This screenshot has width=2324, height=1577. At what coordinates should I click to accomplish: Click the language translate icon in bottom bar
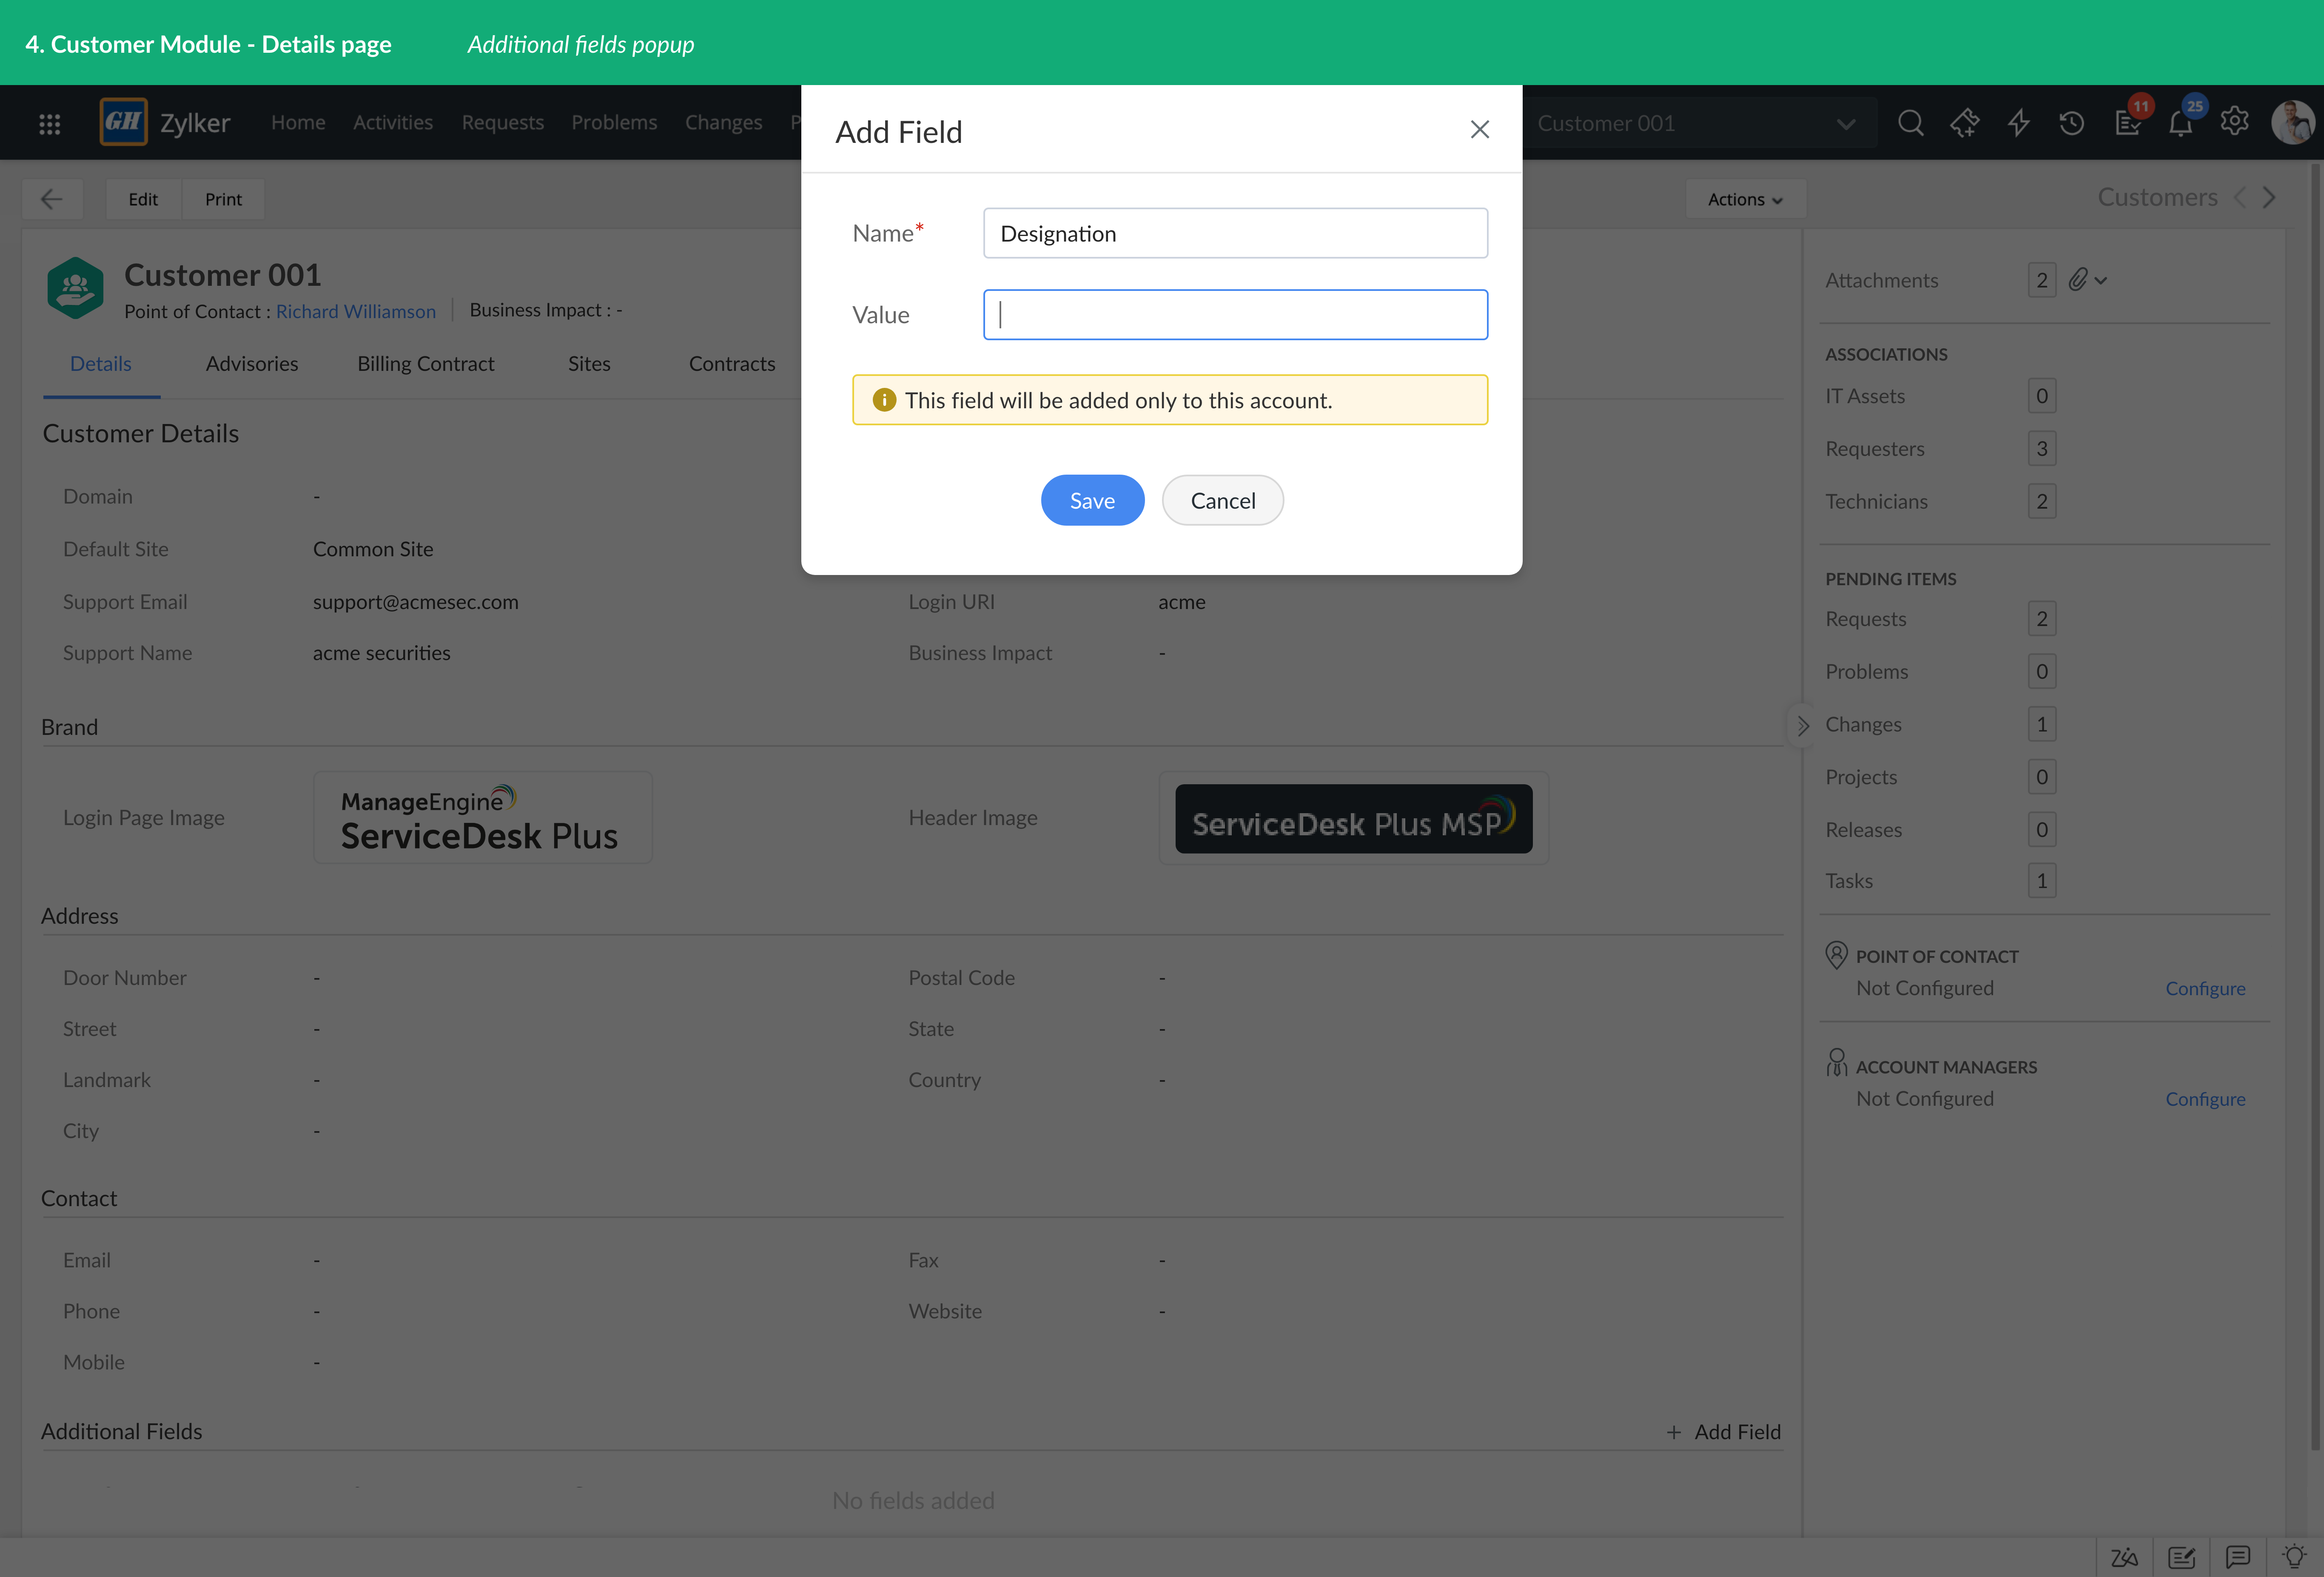[x=2124, y=1557]
